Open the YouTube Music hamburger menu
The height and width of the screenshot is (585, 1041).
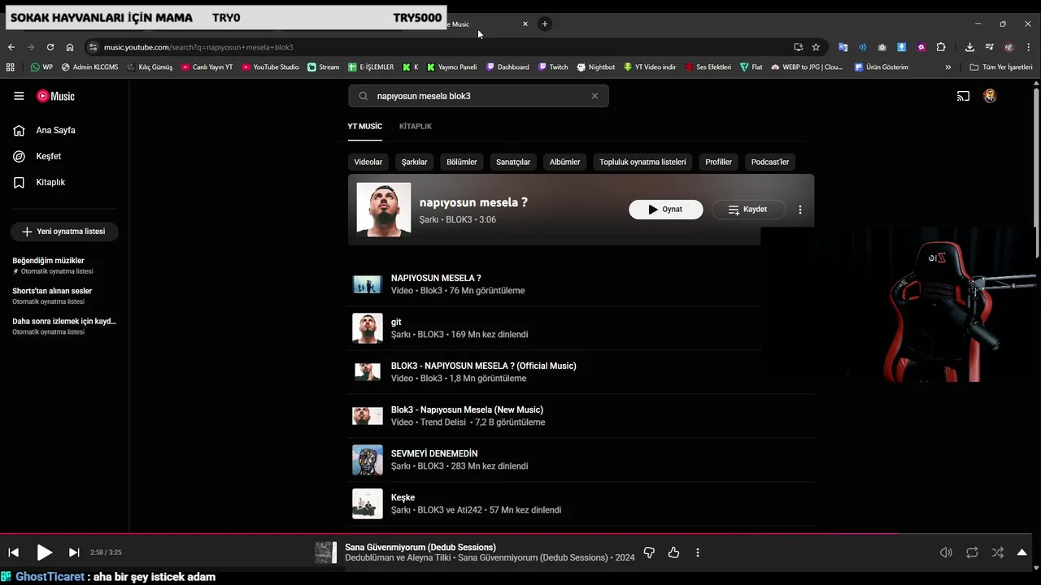click(19, 96)
